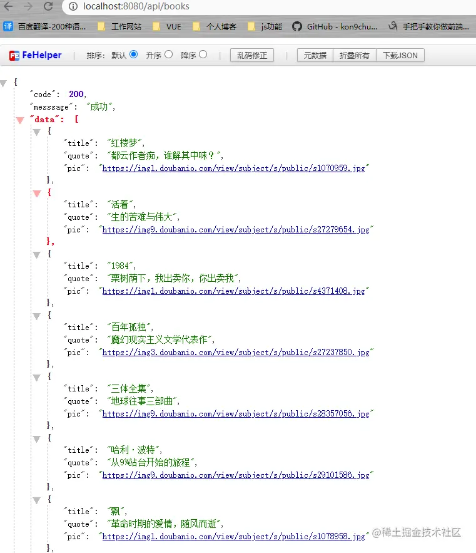Open the VUE bookmark folder
Viewport: 476px width, 553px height.
[x=167, y=26]
